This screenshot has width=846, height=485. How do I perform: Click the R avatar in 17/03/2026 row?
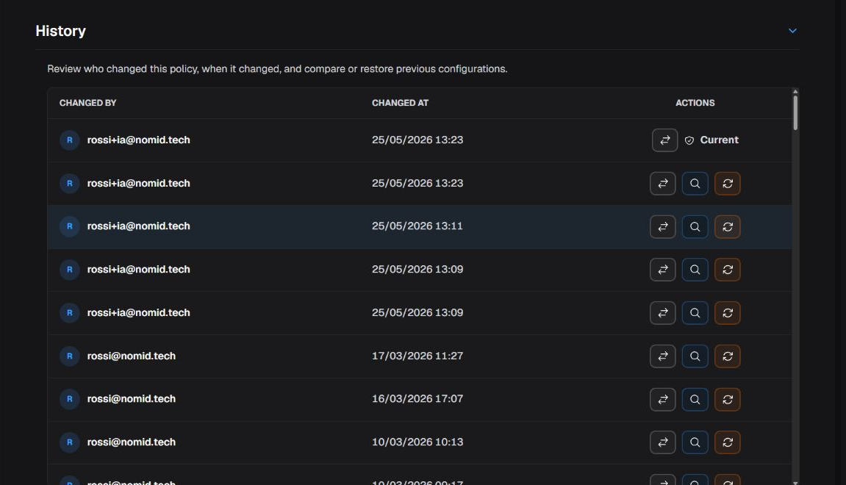[x=70, y=356]
